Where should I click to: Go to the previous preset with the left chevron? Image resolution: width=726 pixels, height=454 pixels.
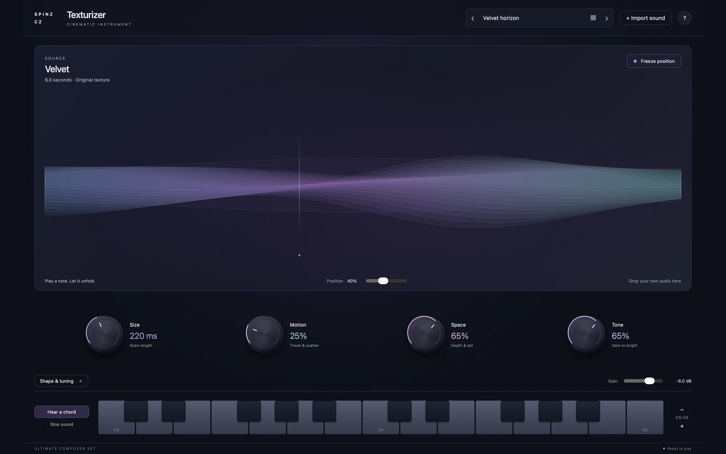(x=473, y=18)
